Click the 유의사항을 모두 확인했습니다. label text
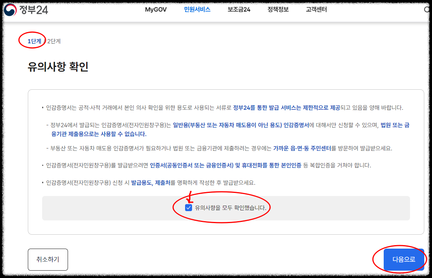The height and width of the screenshot is (278, 432). click(x=231, y=208)
